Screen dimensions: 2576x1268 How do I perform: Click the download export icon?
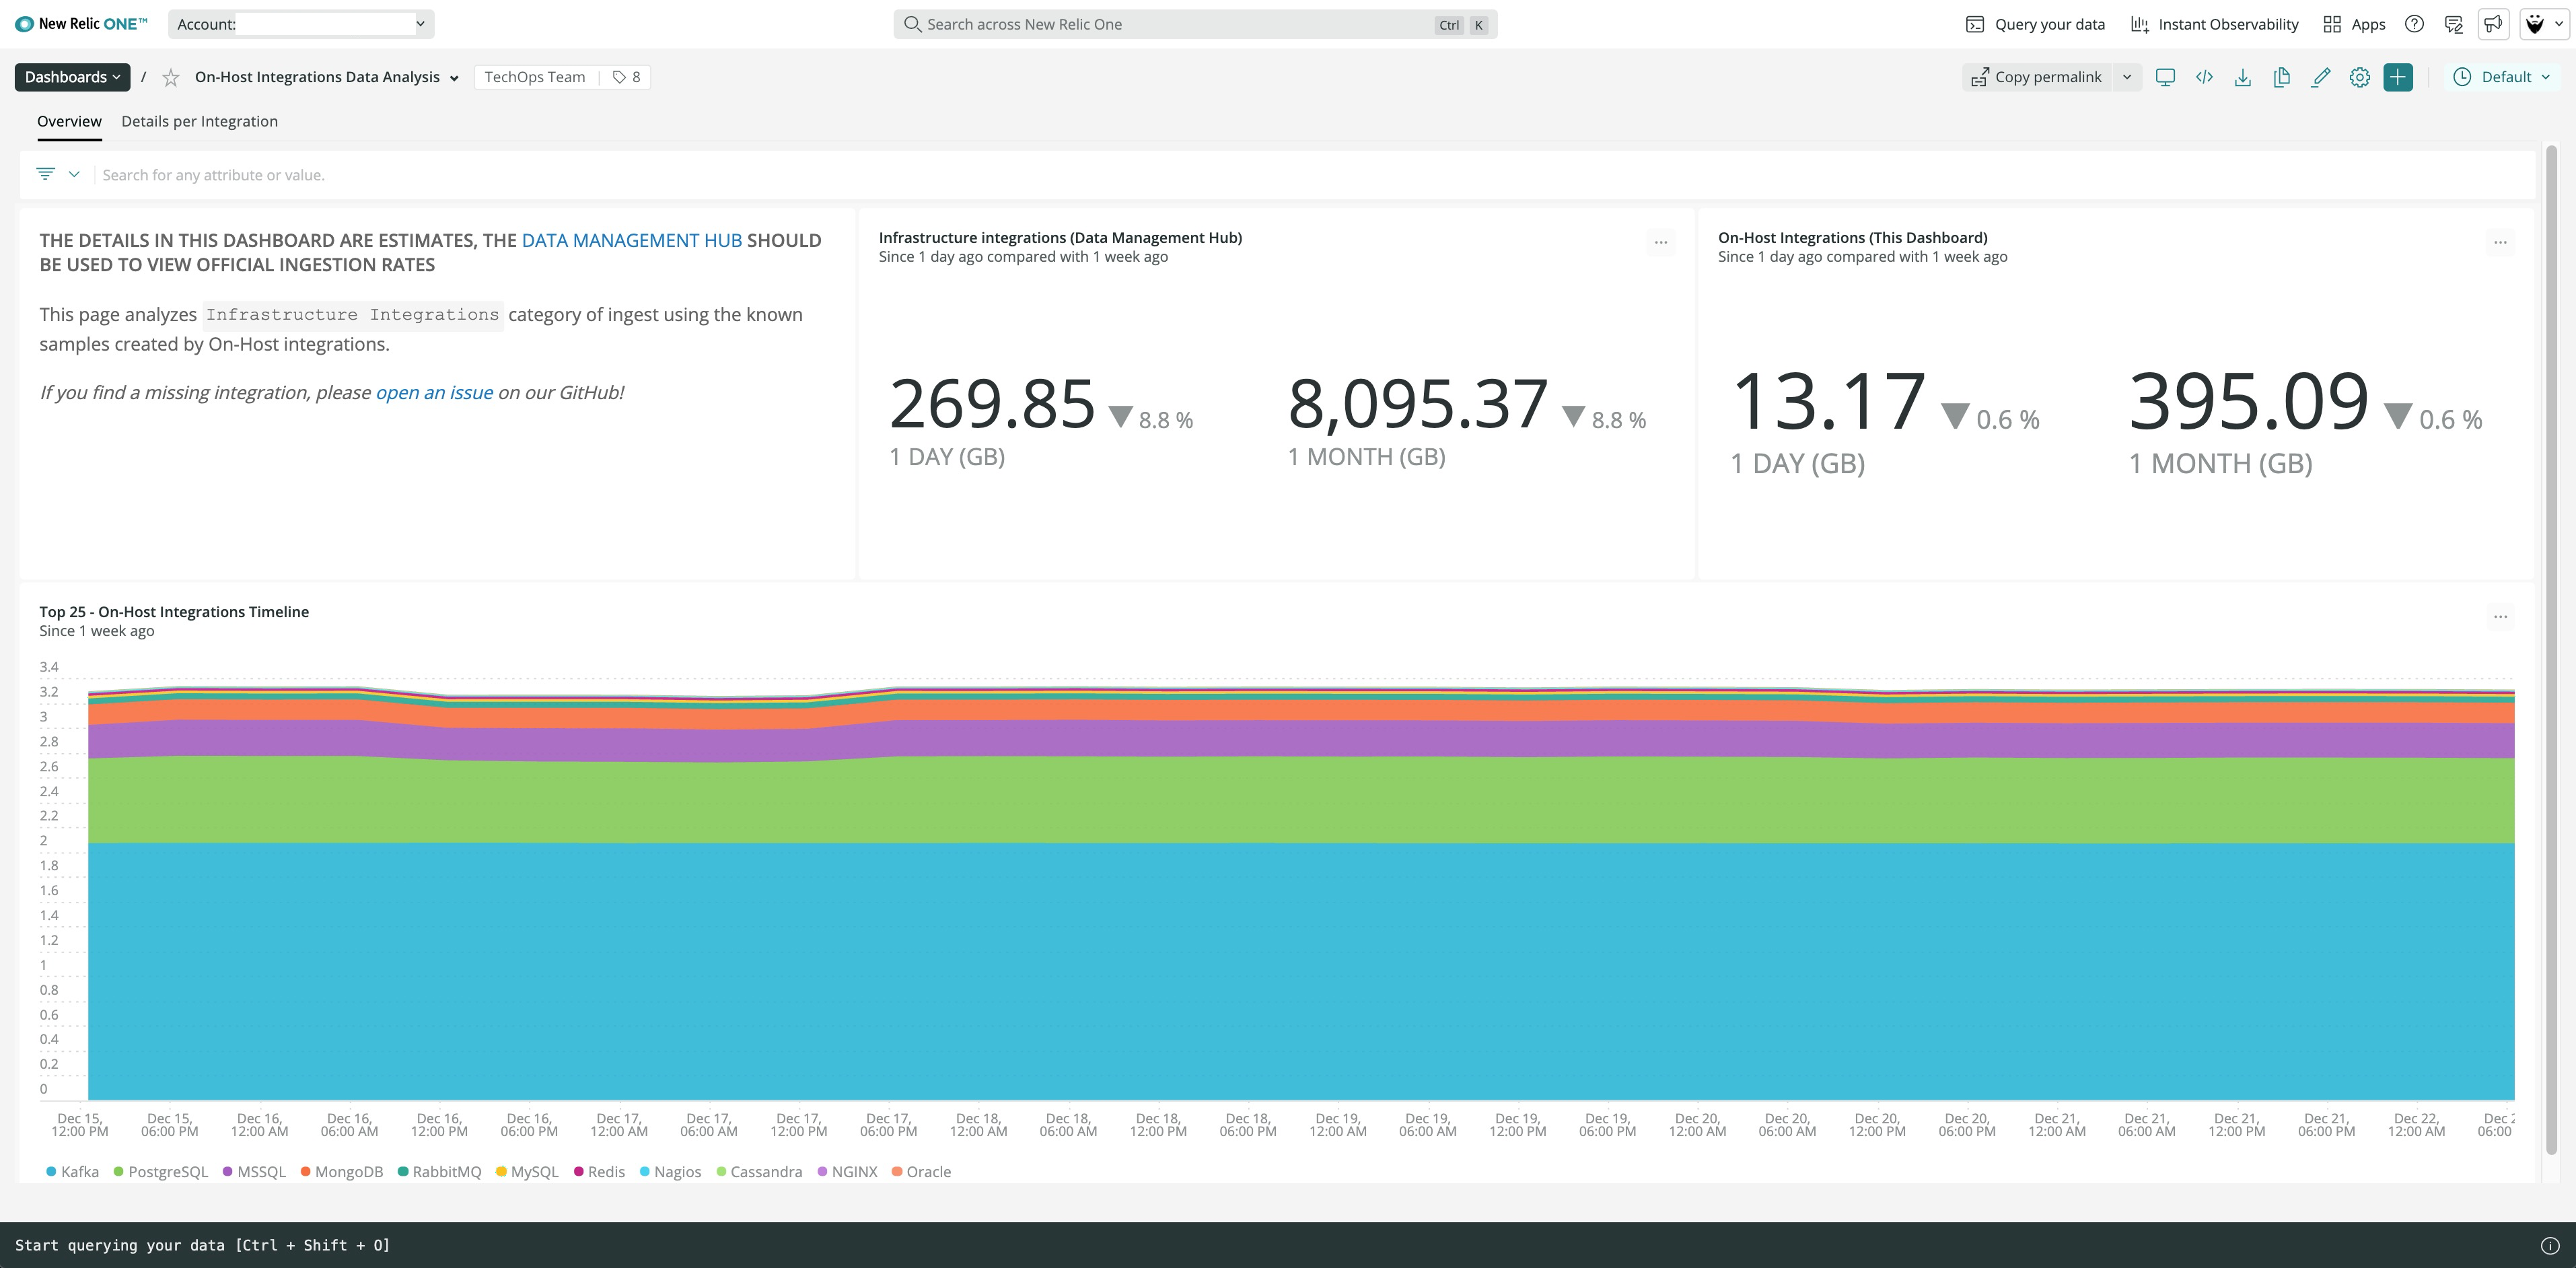pos(2243,77)
